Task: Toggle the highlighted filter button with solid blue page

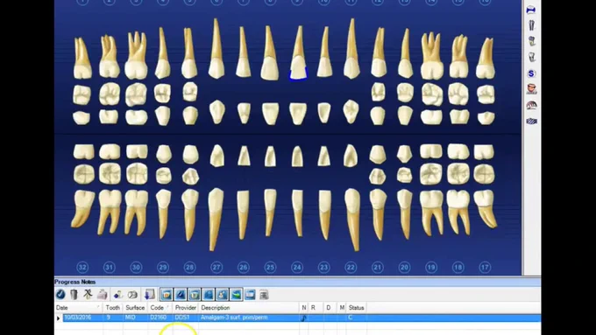Action: (209, 295)
